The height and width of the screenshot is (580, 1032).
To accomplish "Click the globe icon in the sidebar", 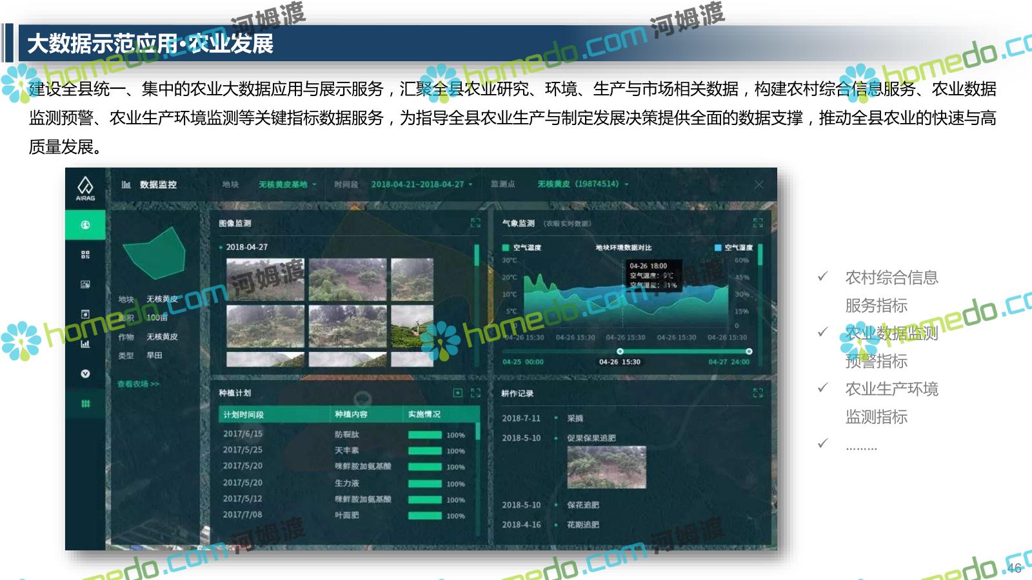I will click(x=85, y=225).
